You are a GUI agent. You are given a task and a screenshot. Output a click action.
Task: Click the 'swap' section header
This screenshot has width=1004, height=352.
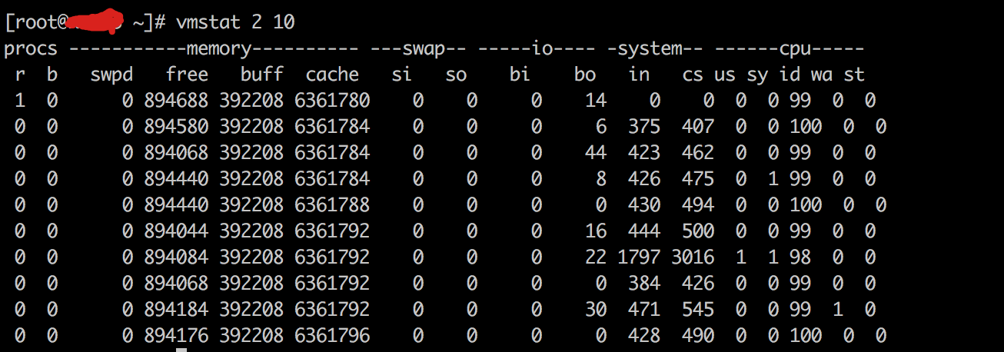point(418,49)
